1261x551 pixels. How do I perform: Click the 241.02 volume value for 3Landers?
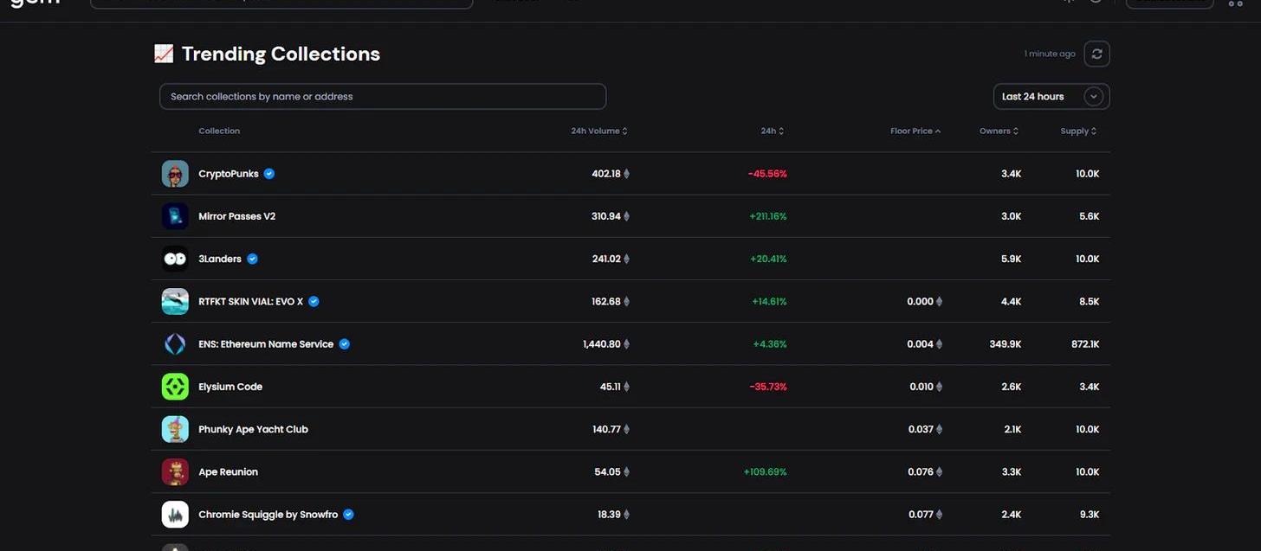click(606, 259)
